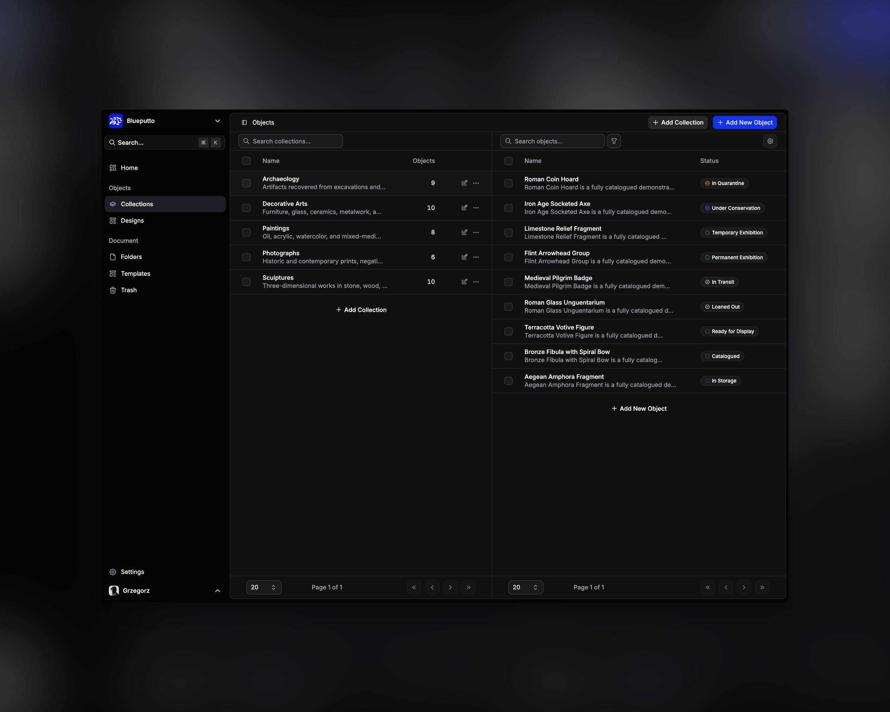Screen dimensions: 890x712
Task: Focus the Search objects field
Action: [x=552, y=141]
